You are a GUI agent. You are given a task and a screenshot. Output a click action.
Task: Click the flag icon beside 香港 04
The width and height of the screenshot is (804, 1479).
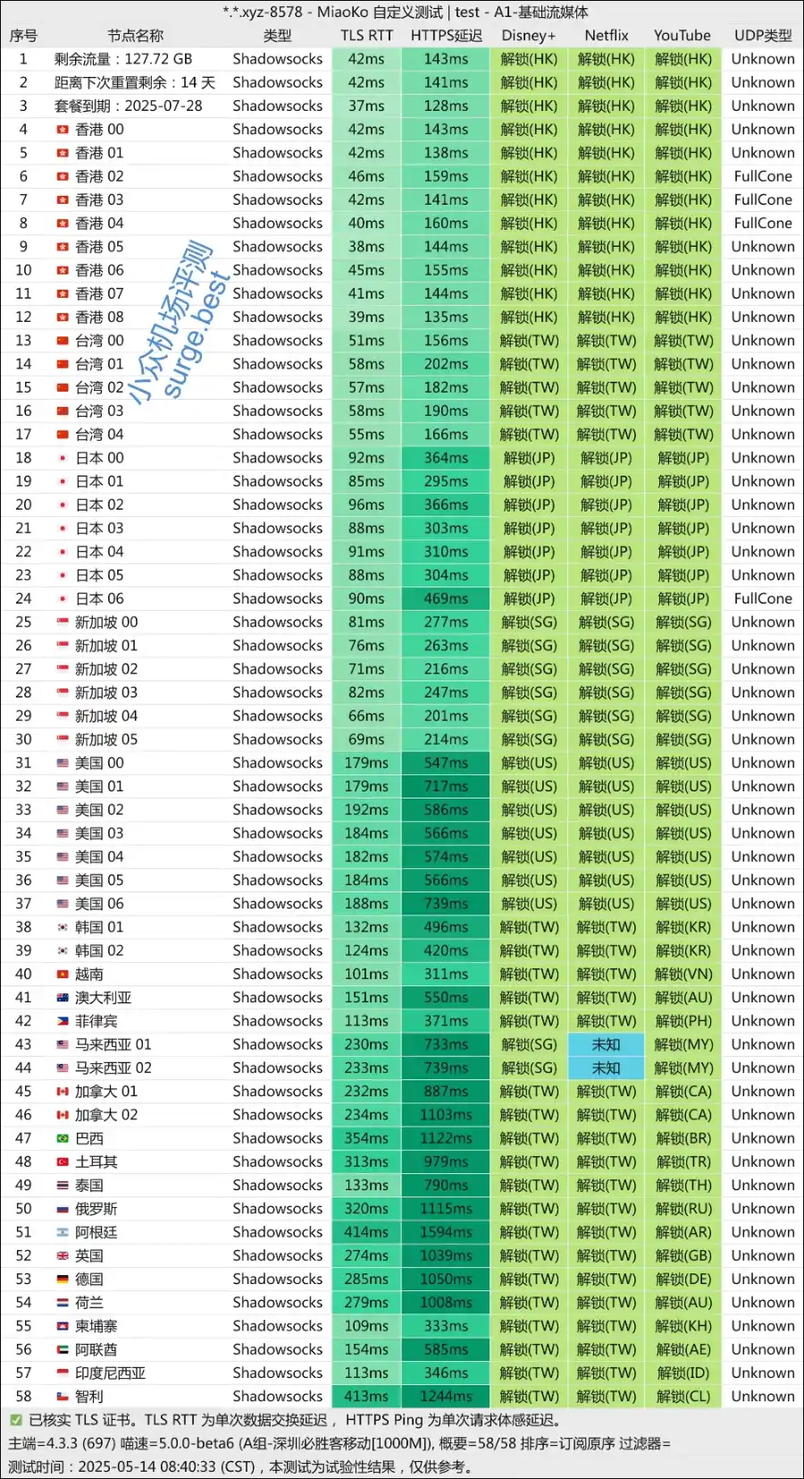click(x=63, y=224)
